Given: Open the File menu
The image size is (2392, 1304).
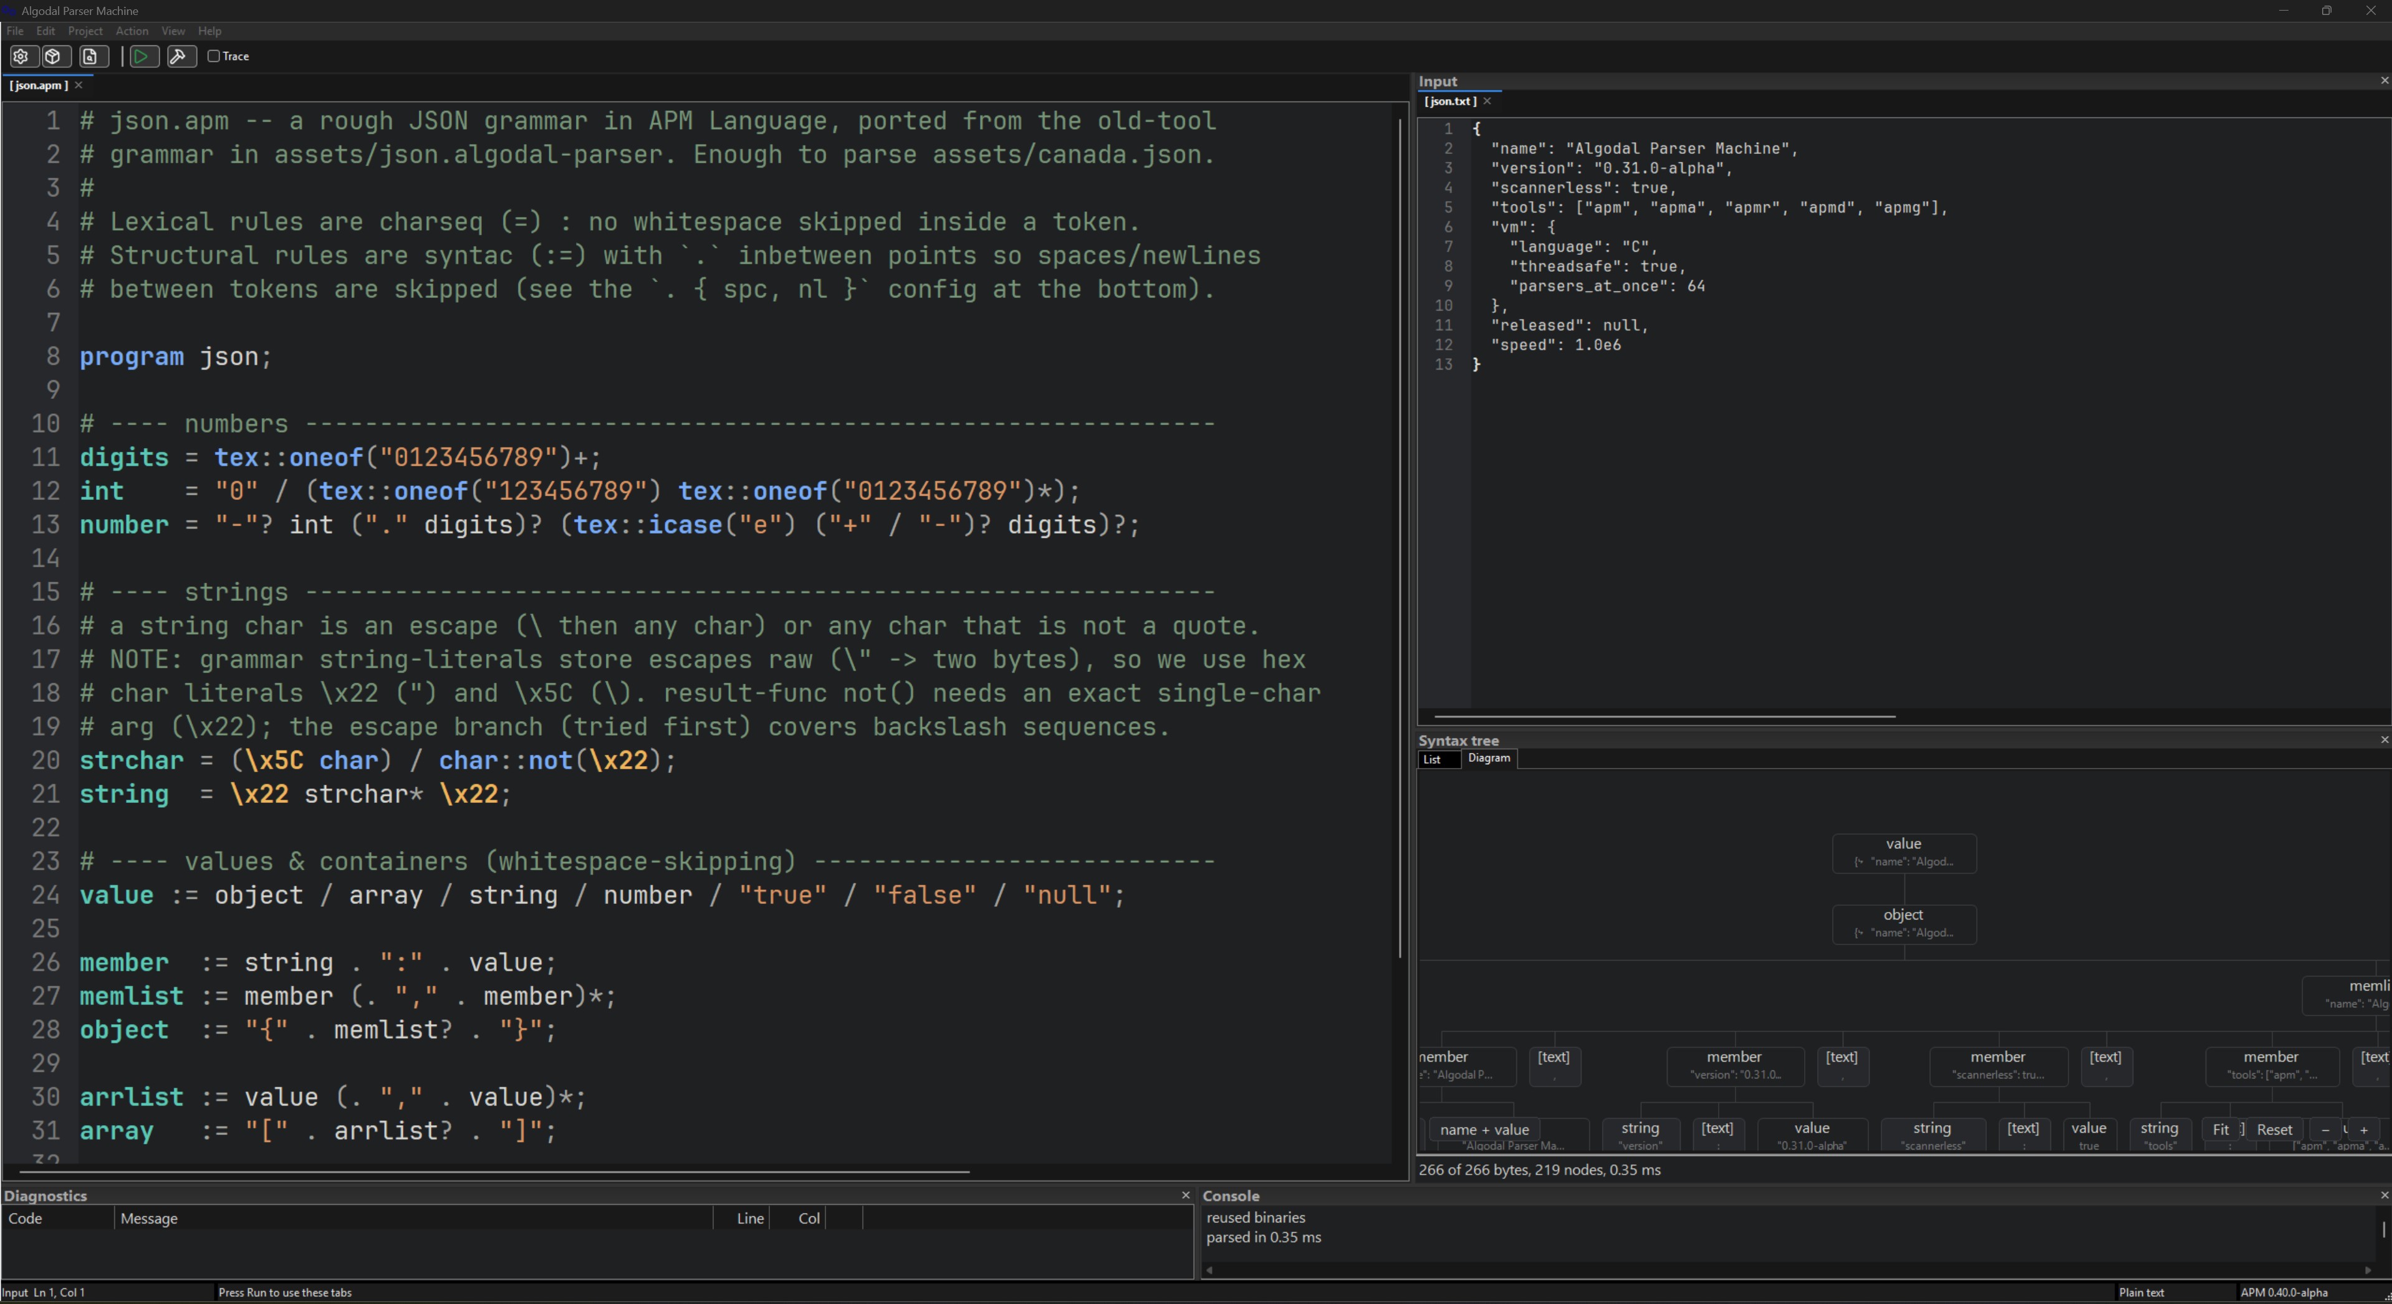Looking at the screenshot, I should [x=15, y=31].
